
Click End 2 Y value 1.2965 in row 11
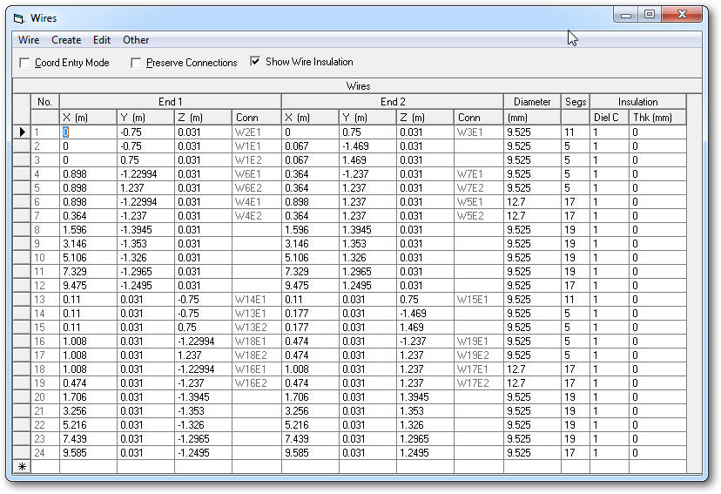pos(367,271)
